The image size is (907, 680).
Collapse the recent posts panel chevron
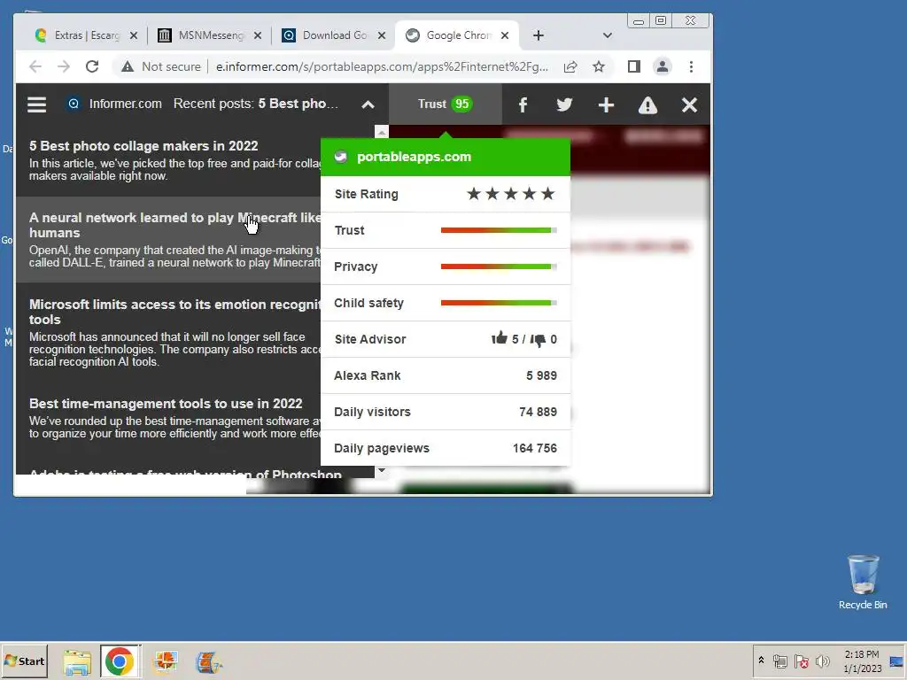pyautogui.click(x=368, y=104)
